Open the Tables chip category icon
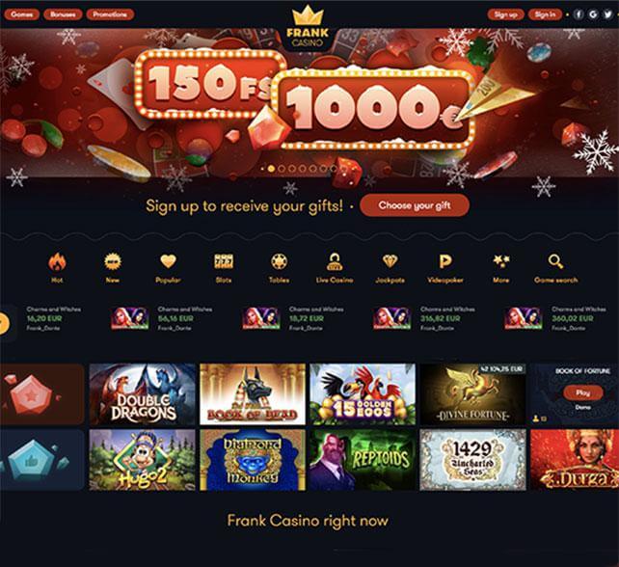Image resolution: width=619 pixels, height=567 pixels. [x=279, y=261]
